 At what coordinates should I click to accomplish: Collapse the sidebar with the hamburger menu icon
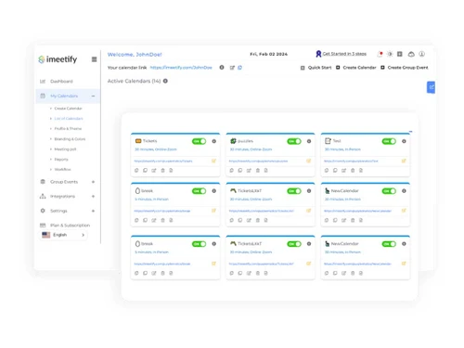coord(95,59)
